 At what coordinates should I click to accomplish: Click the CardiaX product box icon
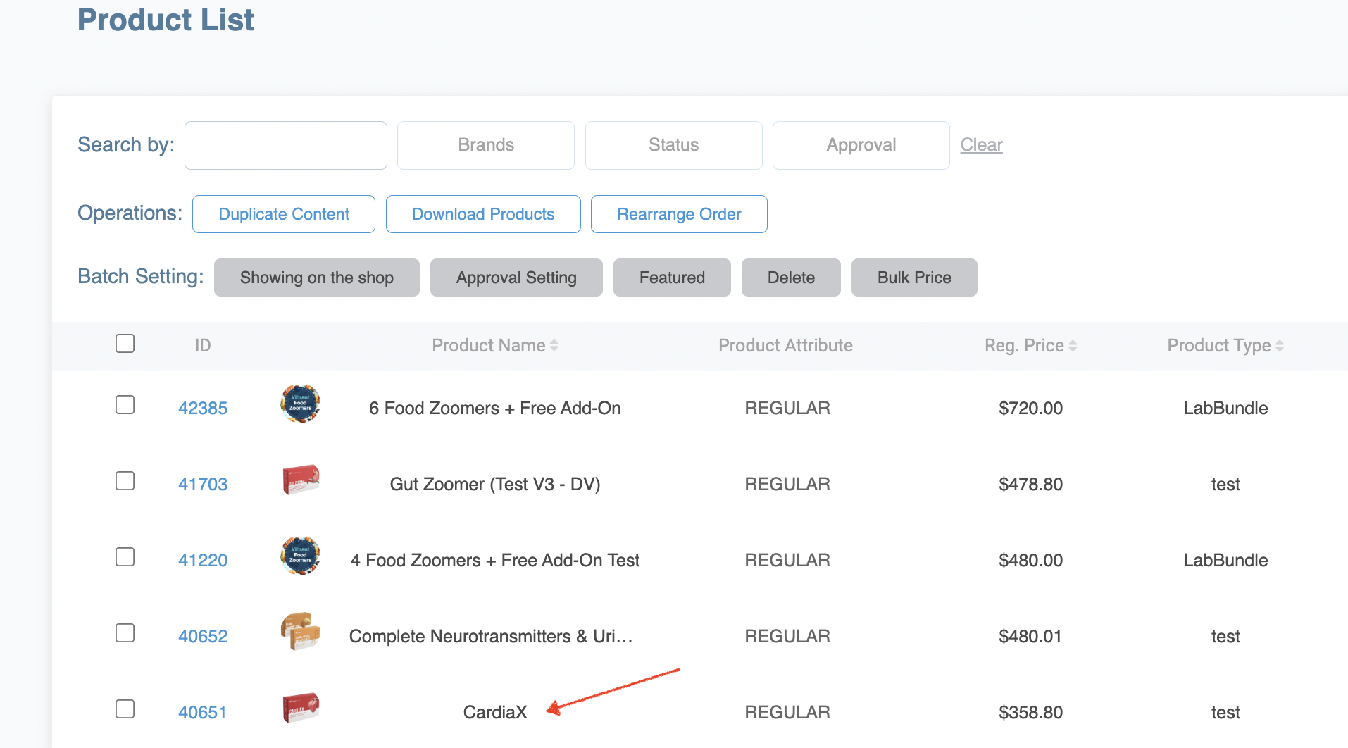point(301,709)
